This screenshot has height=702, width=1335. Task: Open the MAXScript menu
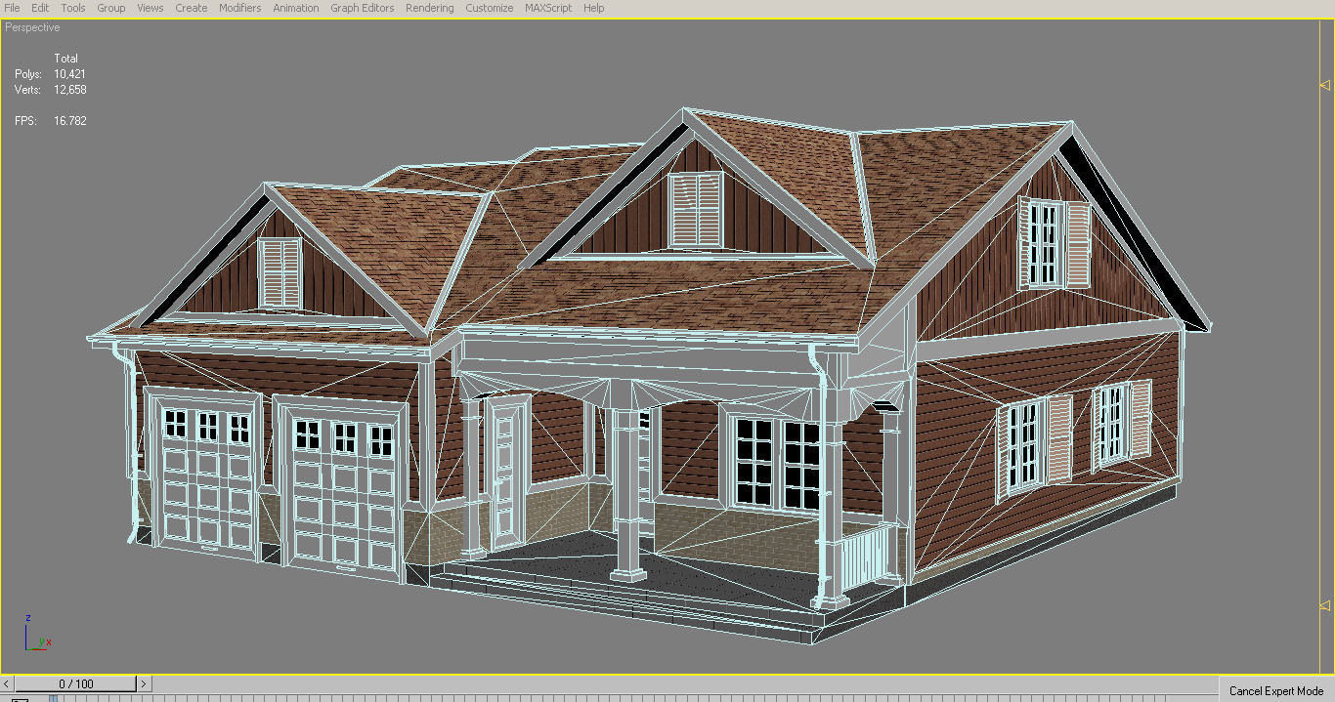tap(550, 8)
